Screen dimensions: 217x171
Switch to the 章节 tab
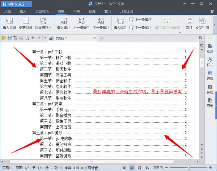tap(107, 11)
